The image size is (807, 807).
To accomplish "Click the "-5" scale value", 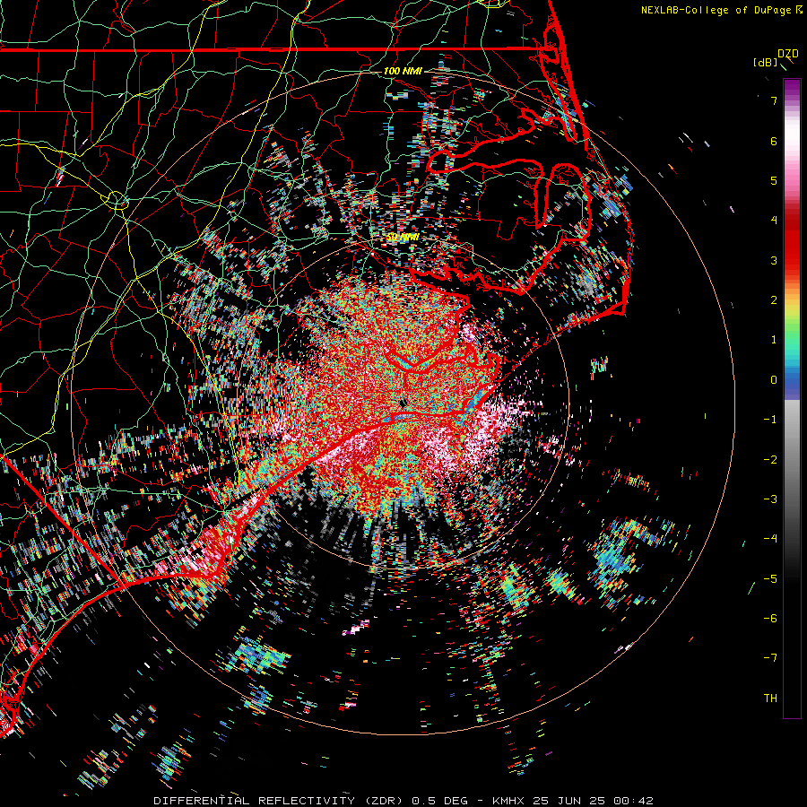I will [770, 579].
